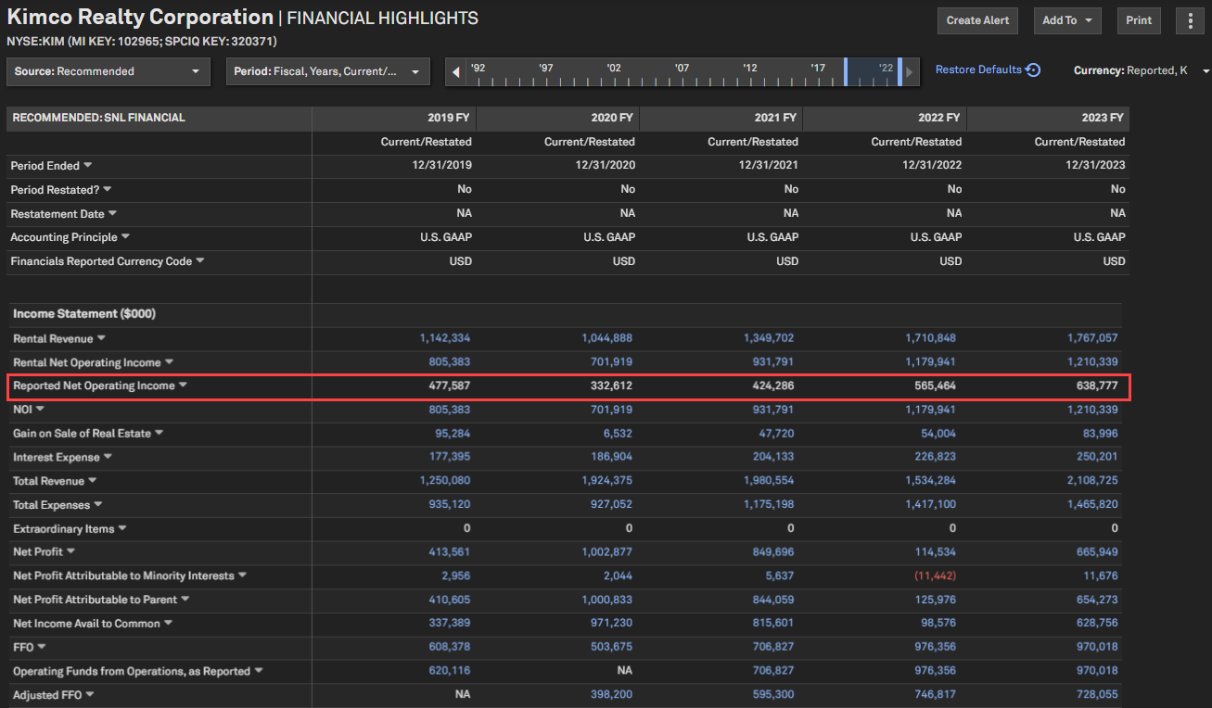Click the Print button
Image resolution: width=1212 pixels, height=708 pixels.
coord(1139,20)
